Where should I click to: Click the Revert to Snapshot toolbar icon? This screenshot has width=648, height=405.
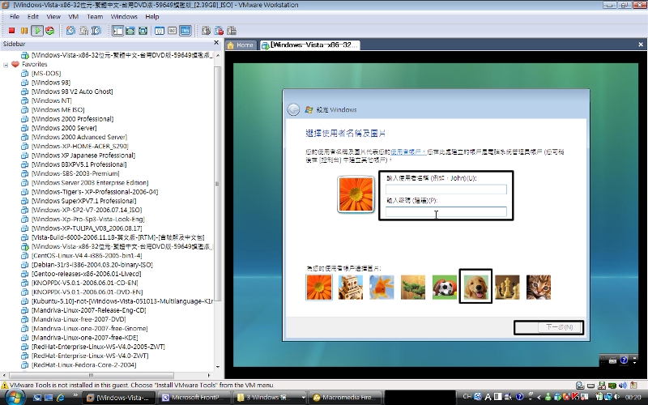pos(84,31)
